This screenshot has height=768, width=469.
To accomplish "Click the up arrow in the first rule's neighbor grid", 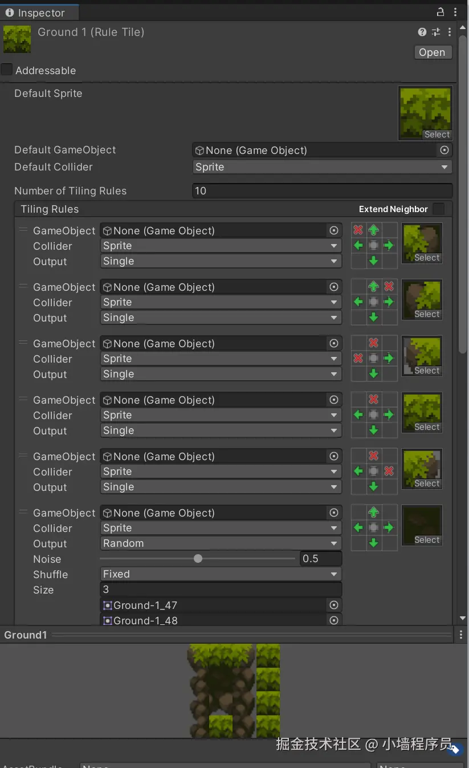I will tap(373, 230).
